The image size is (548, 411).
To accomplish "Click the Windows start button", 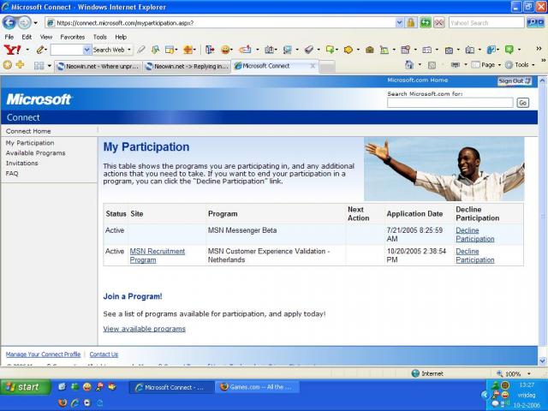I will pos(26,387).
